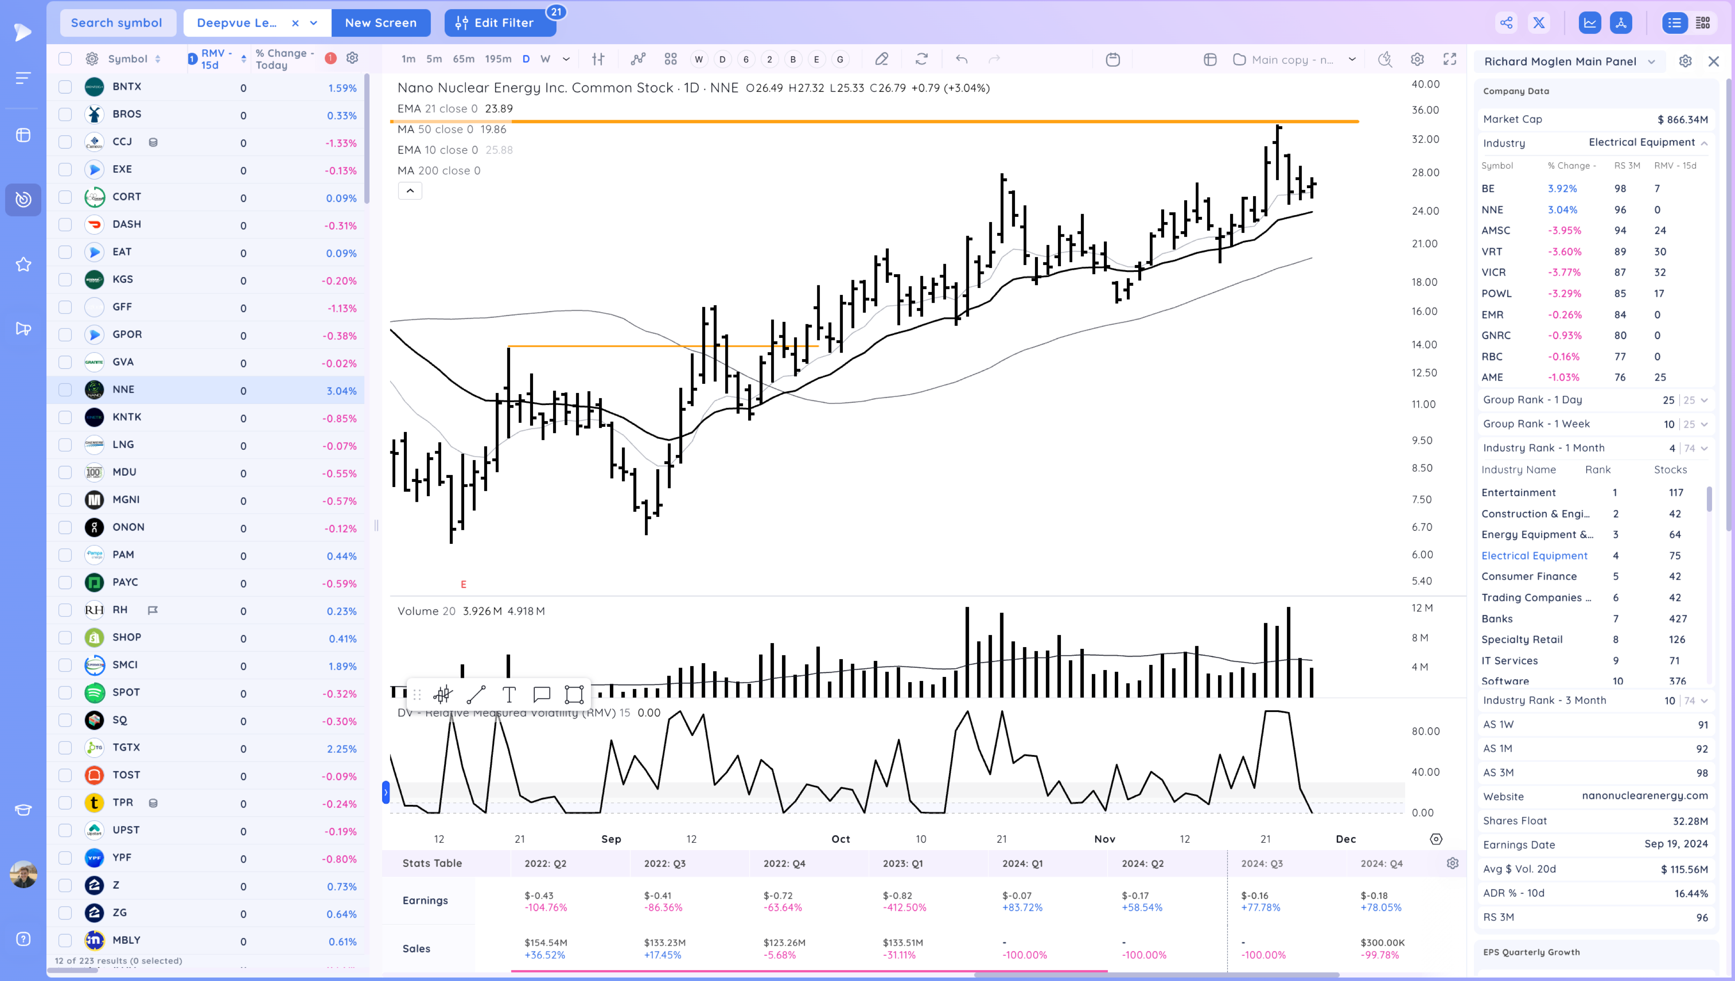Screen dimensions: 1735x981
Task: Open the fullscreen chart icon
Action: [x=1450, y=59]
